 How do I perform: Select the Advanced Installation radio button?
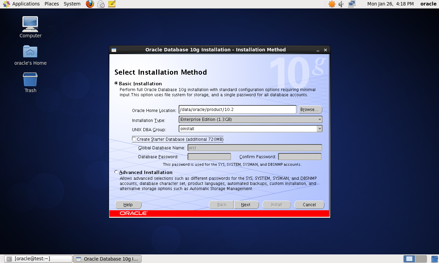click(x=116, y=172)
